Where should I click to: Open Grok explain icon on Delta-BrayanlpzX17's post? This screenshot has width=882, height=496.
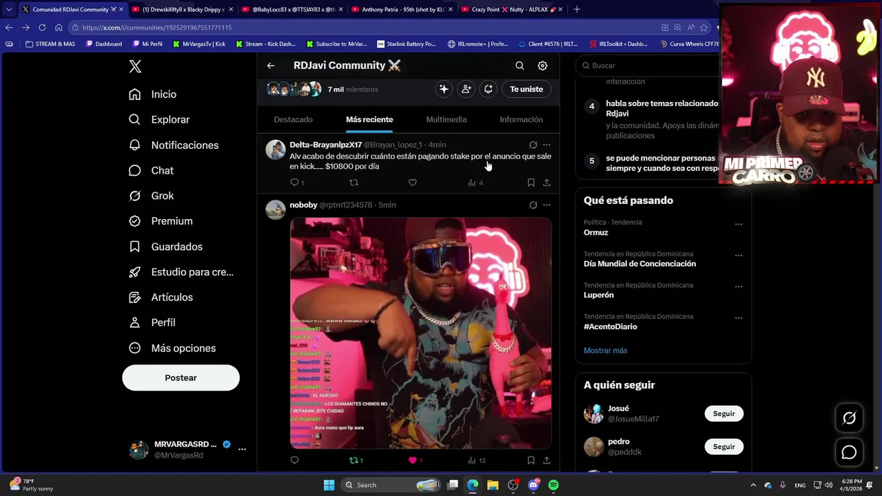[x=533, y=145]
